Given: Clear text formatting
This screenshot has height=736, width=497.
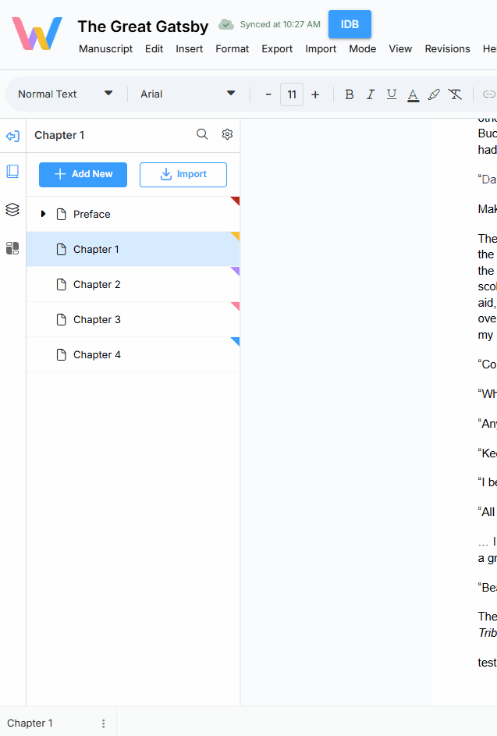Looking at the screenshot, I should pyautogui.click(x=455, y=94).
